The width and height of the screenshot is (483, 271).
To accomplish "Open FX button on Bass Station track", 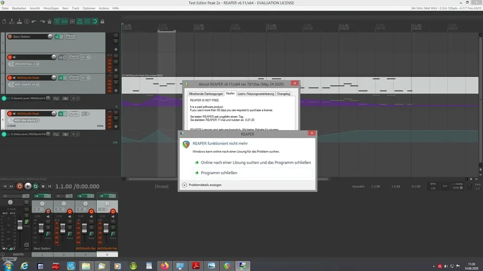I will [x=57, y=36].
